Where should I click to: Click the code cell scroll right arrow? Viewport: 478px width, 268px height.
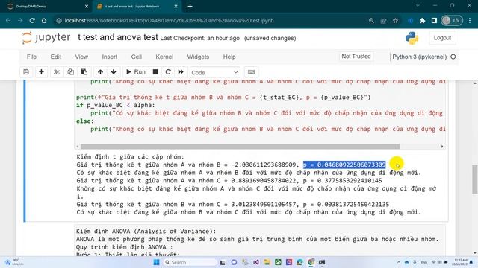442,147
